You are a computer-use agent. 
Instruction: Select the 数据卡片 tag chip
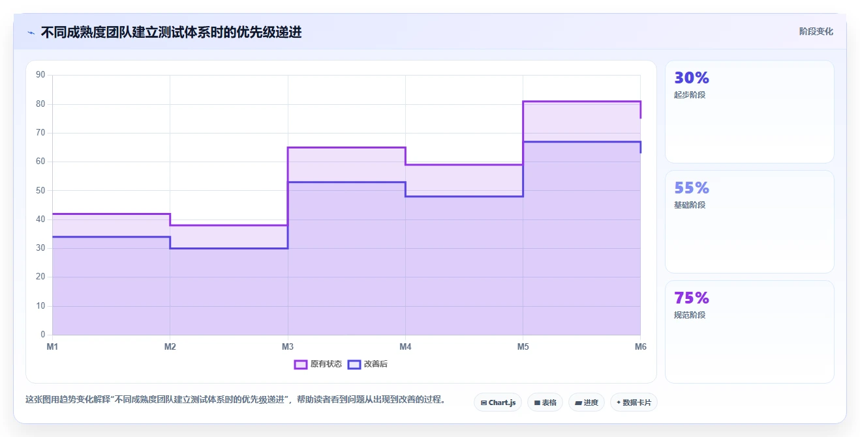(634, 402)
